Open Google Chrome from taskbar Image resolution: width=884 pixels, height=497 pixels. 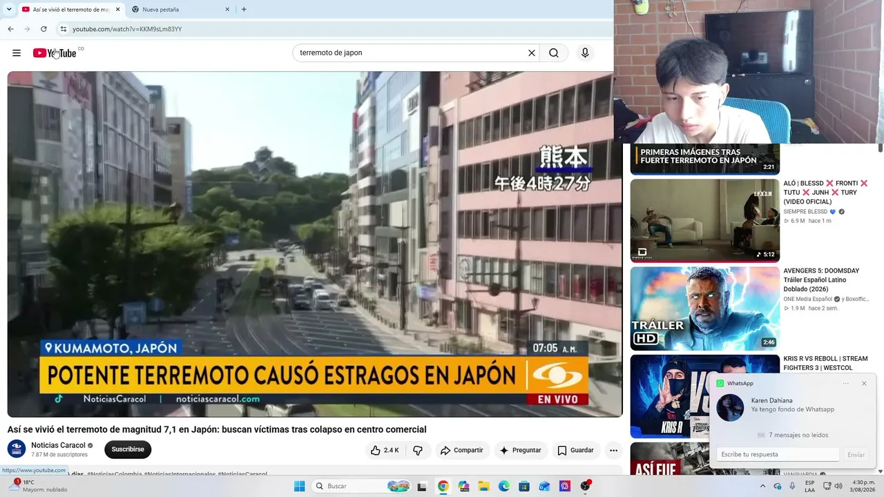point(443,486)
